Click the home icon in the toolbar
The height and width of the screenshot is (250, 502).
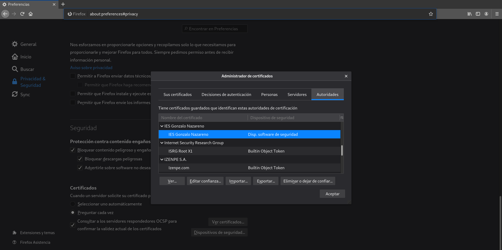[31, 14]
